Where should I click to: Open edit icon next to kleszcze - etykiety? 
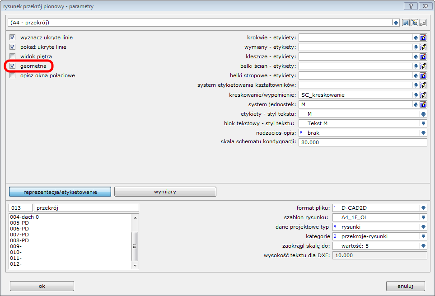(423, 56)
